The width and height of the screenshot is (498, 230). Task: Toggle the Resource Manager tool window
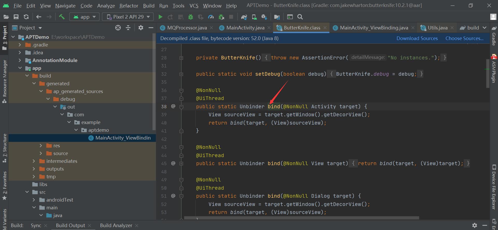coord(4,82)
